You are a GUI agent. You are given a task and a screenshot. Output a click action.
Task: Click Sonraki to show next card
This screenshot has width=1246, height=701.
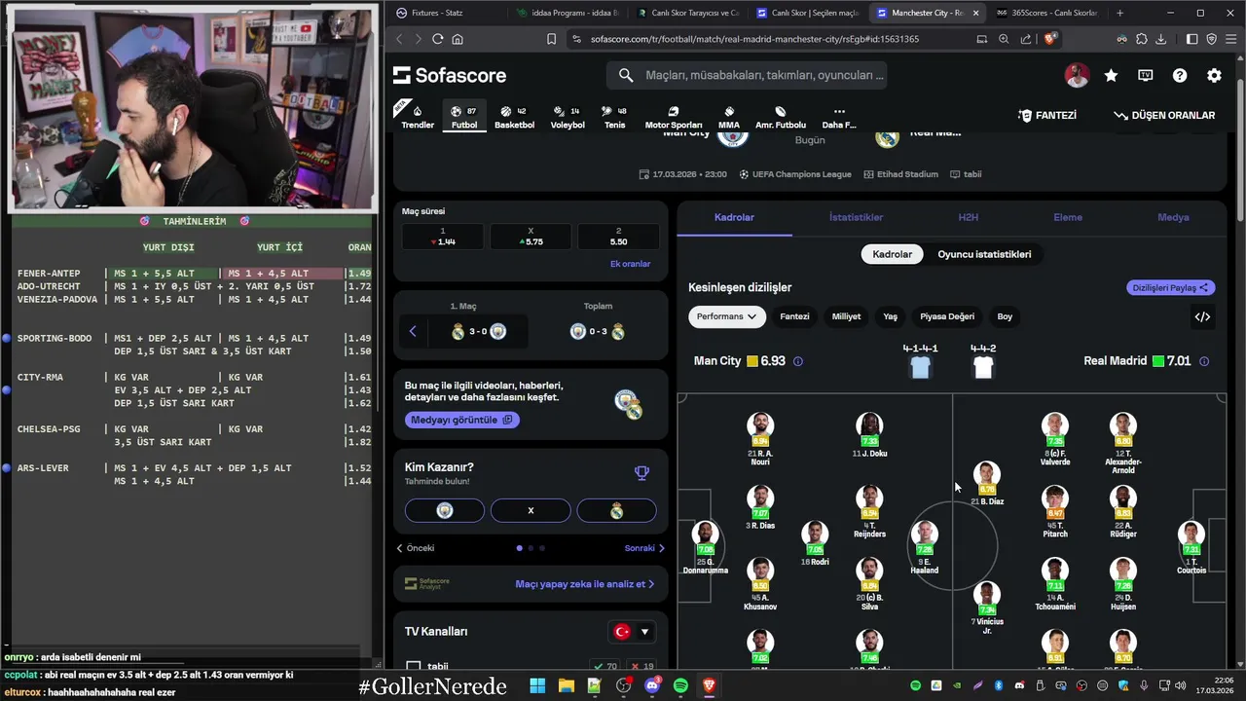[x=644, y=548]
